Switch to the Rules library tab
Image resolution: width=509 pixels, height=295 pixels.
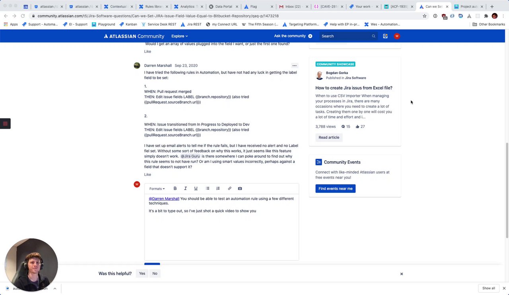[153, 6]
